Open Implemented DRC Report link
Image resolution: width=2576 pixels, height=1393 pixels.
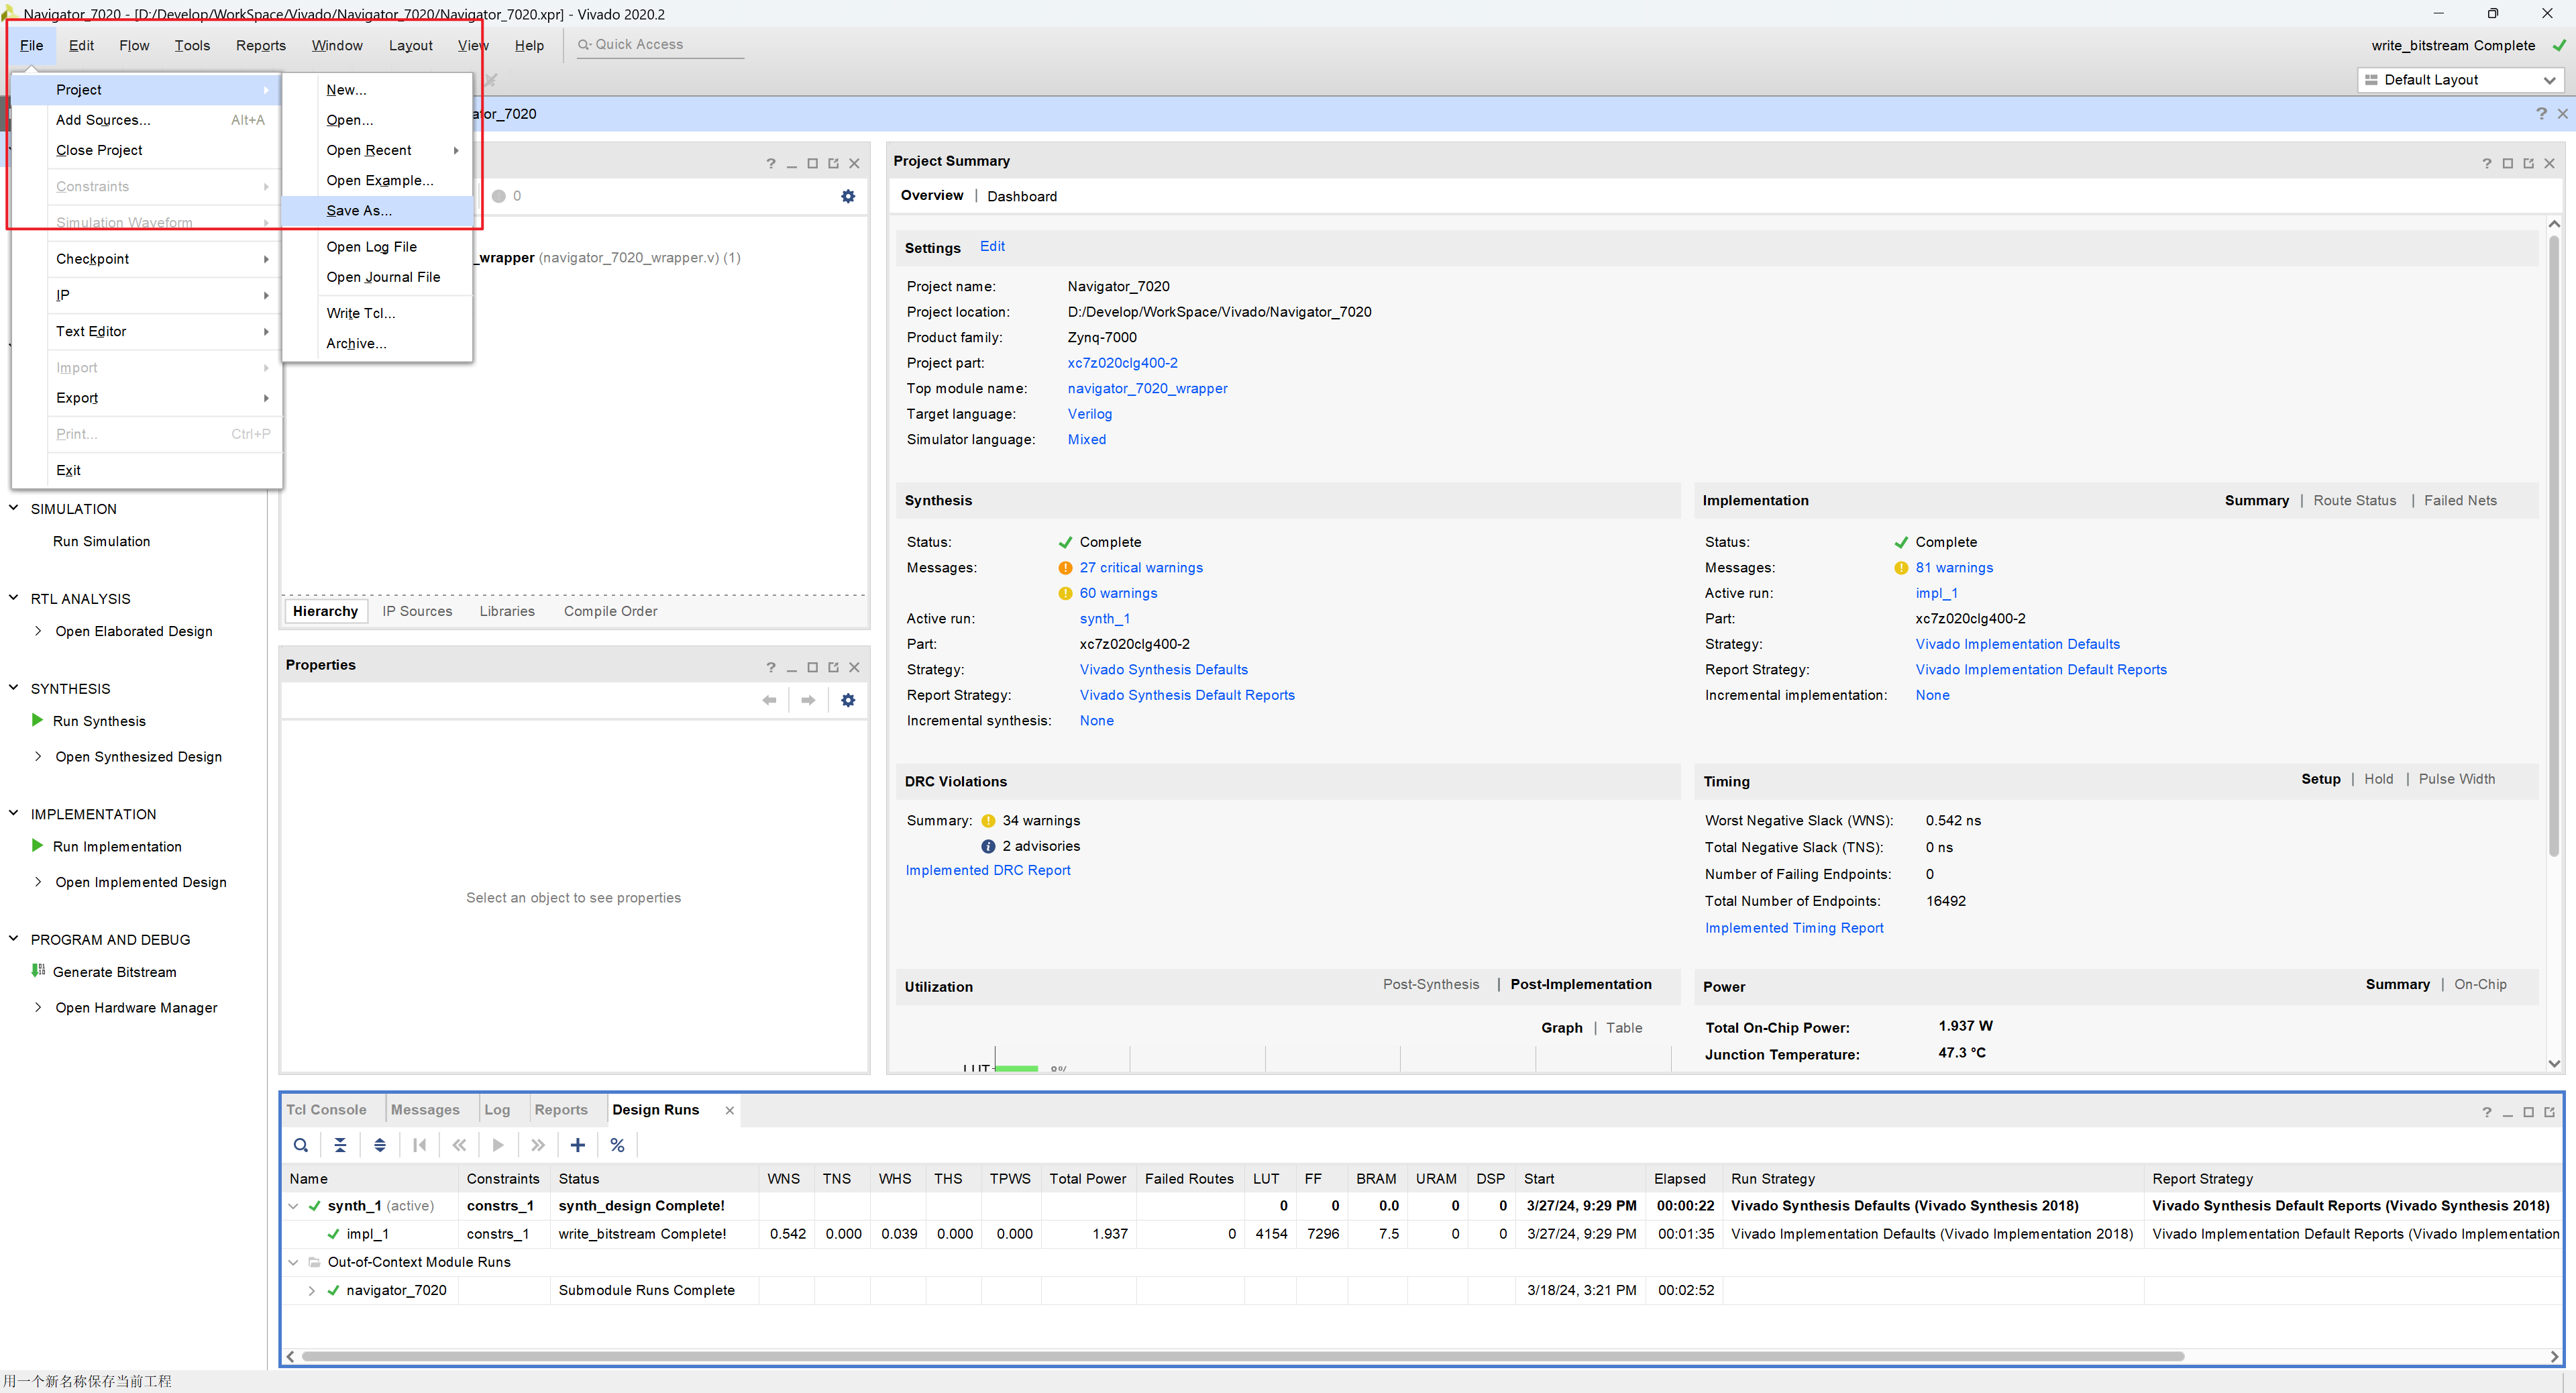coord(988,870)
